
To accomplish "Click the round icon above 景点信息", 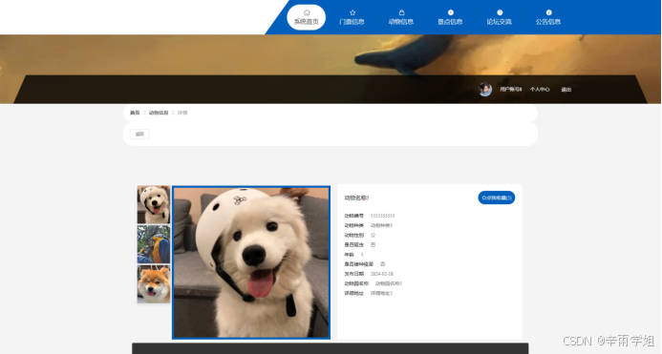I will [451, 12].
